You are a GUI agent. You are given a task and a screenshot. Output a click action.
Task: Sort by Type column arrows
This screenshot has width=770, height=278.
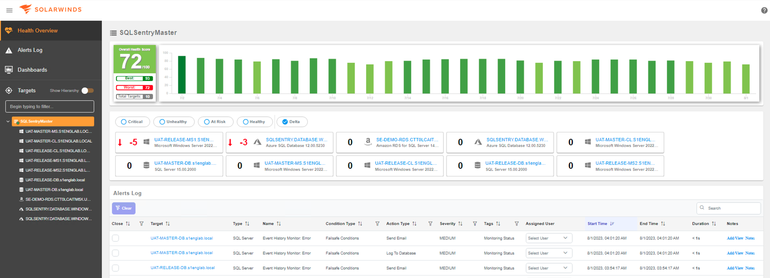point(247,224)
